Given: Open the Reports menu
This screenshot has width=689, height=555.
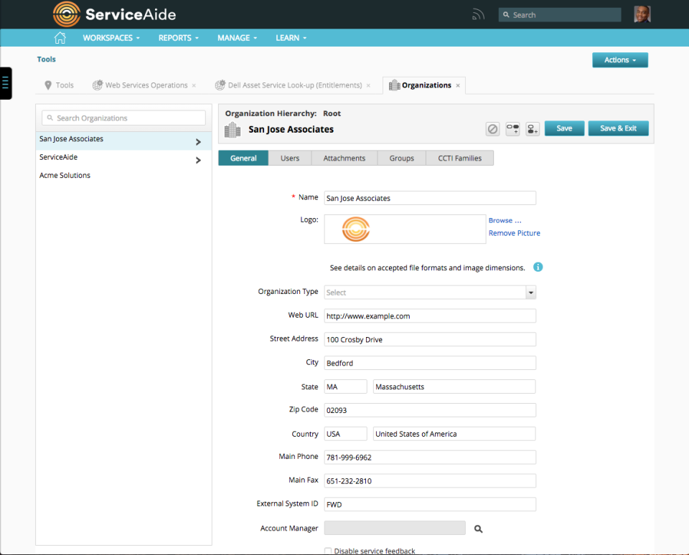Looking at the screenshot, I should [179, 38].
